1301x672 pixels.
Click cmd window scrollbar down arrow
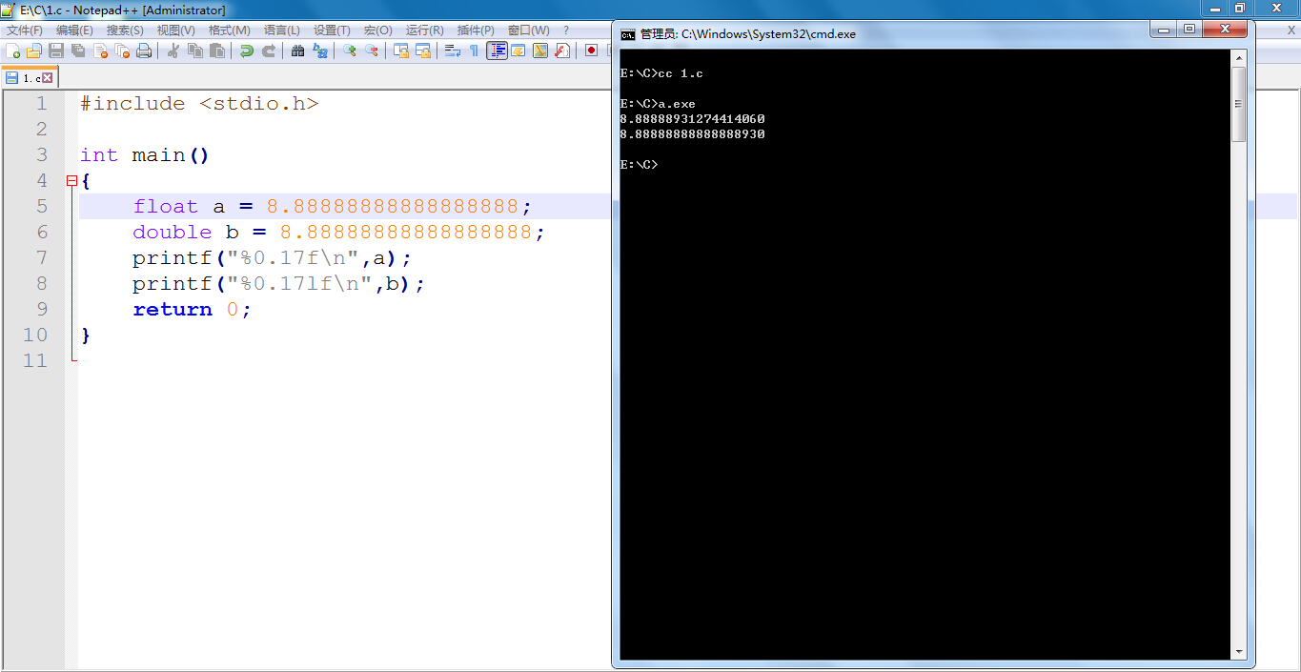(1239, 653)
